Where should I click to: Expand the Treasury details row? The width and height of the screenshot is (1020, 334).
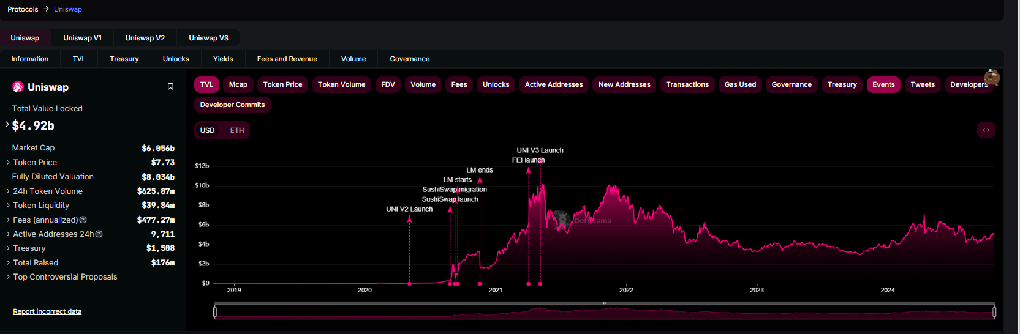coord(29,248)
